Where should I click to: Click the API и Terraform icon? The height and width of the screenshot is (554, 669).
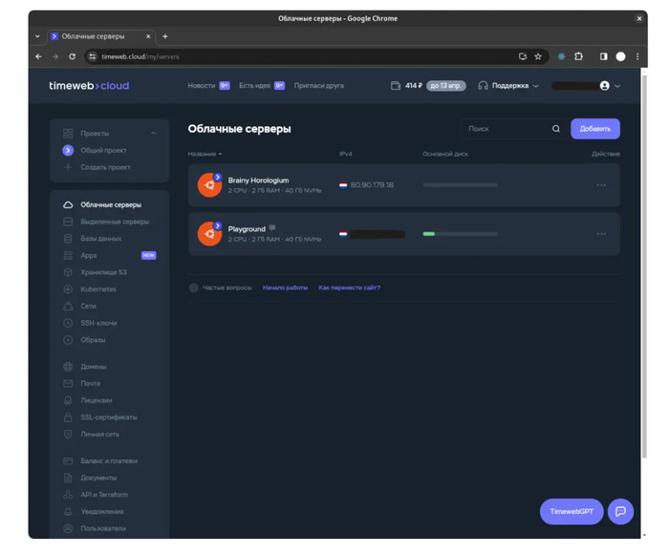pos(68,494)
